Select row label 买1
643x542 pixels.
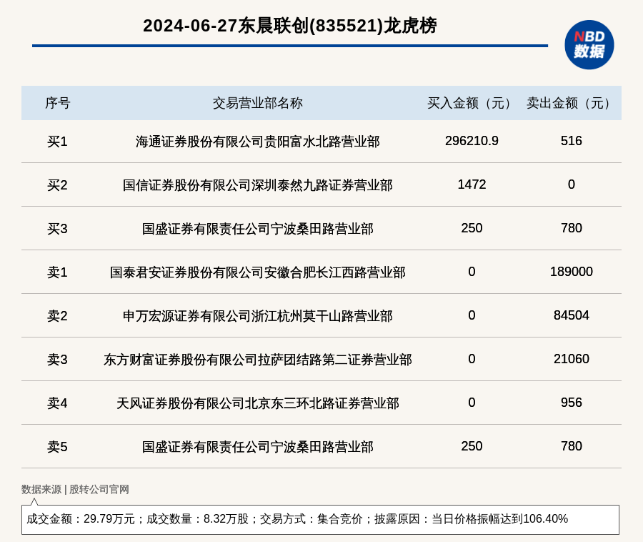(x=57, y=141)
